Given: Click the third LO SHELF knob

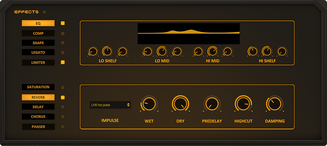Looking at the screenshot, I should click(x=123, y=51).
